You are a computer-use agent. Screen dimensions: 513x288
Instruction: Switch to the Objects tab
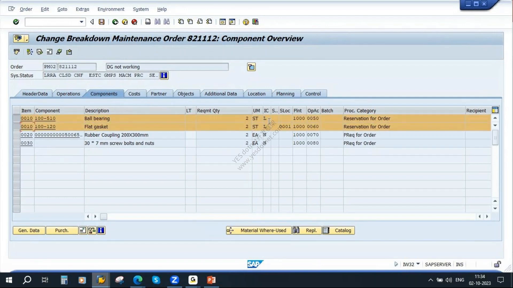(186, 94)
